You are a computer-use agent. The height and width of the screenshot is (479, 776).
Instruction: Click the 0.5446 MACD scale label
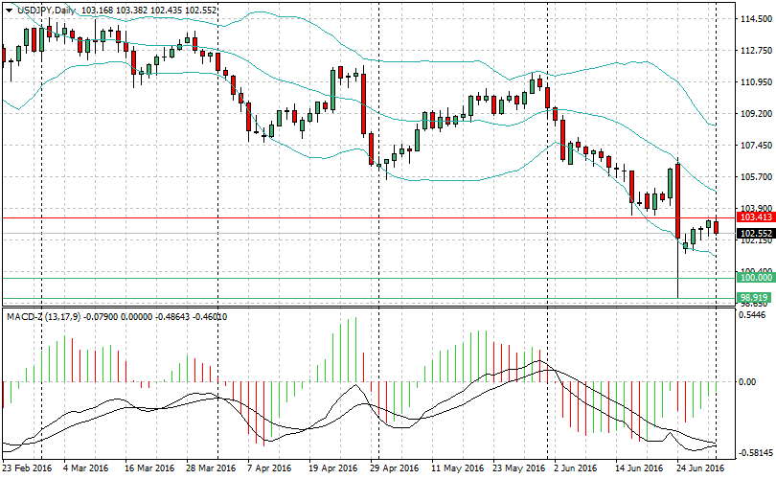[x=752, y=315]
